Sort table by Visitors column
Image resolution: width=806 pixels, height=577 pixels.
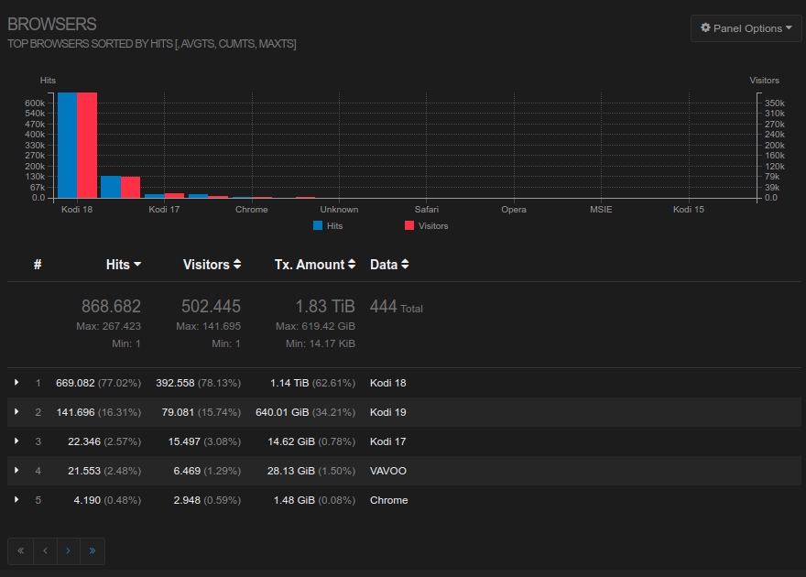click(212, 265)
